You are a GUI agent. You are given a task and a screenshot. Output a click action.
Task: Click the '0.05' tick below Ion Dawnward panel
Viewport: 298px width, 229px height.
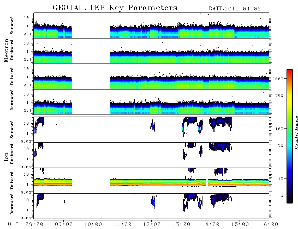point(26,218)
